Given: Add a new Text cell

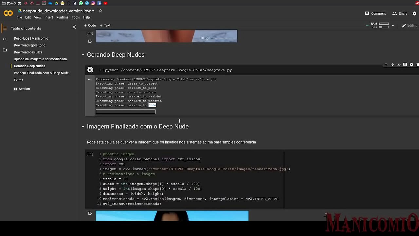Looking at the screenshot, I should 105,25.
